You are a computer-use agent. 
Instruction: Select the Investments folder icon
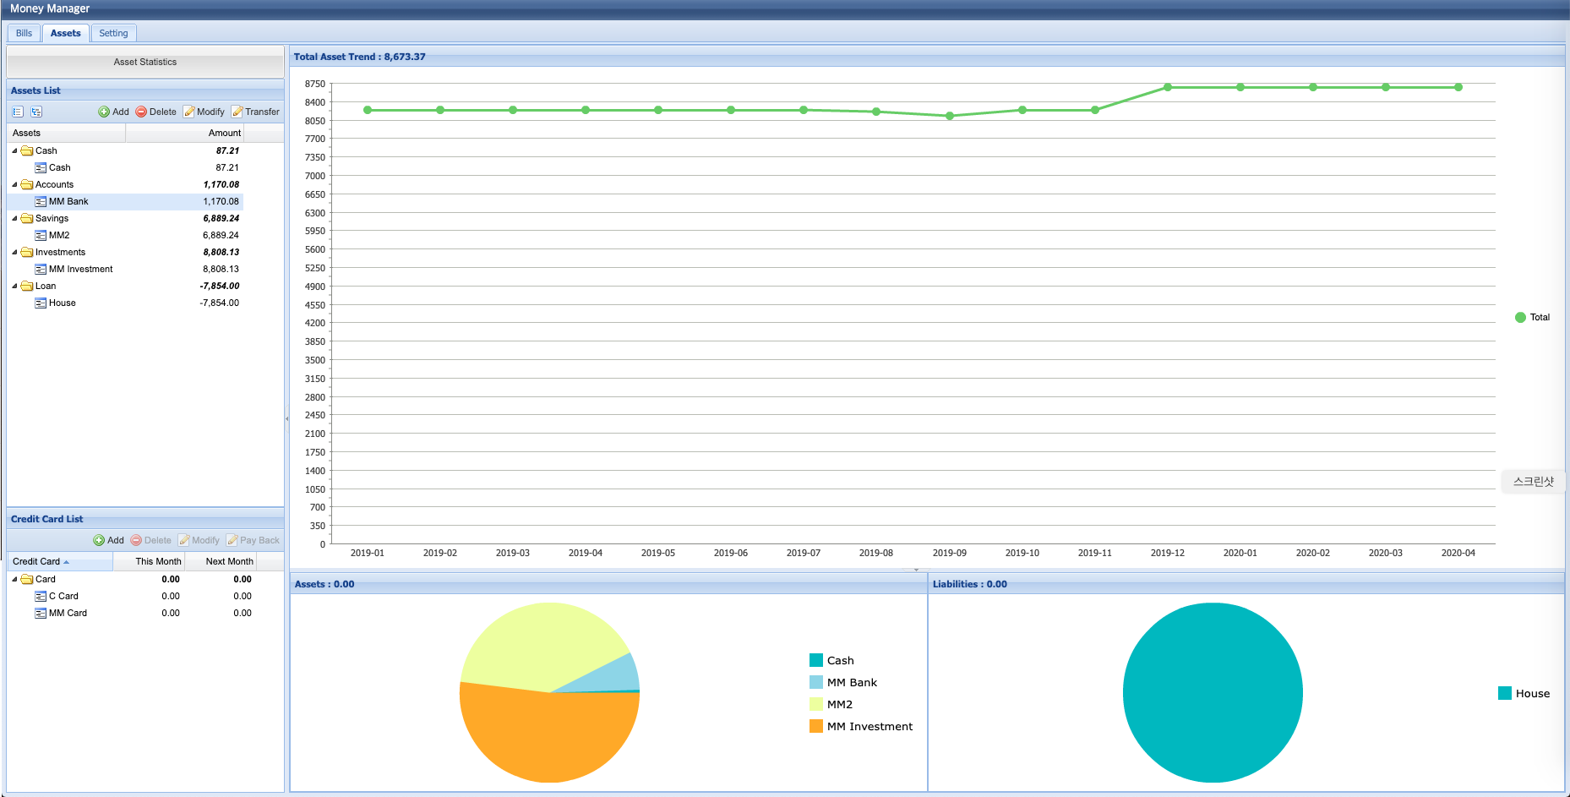tap(27, 252)
